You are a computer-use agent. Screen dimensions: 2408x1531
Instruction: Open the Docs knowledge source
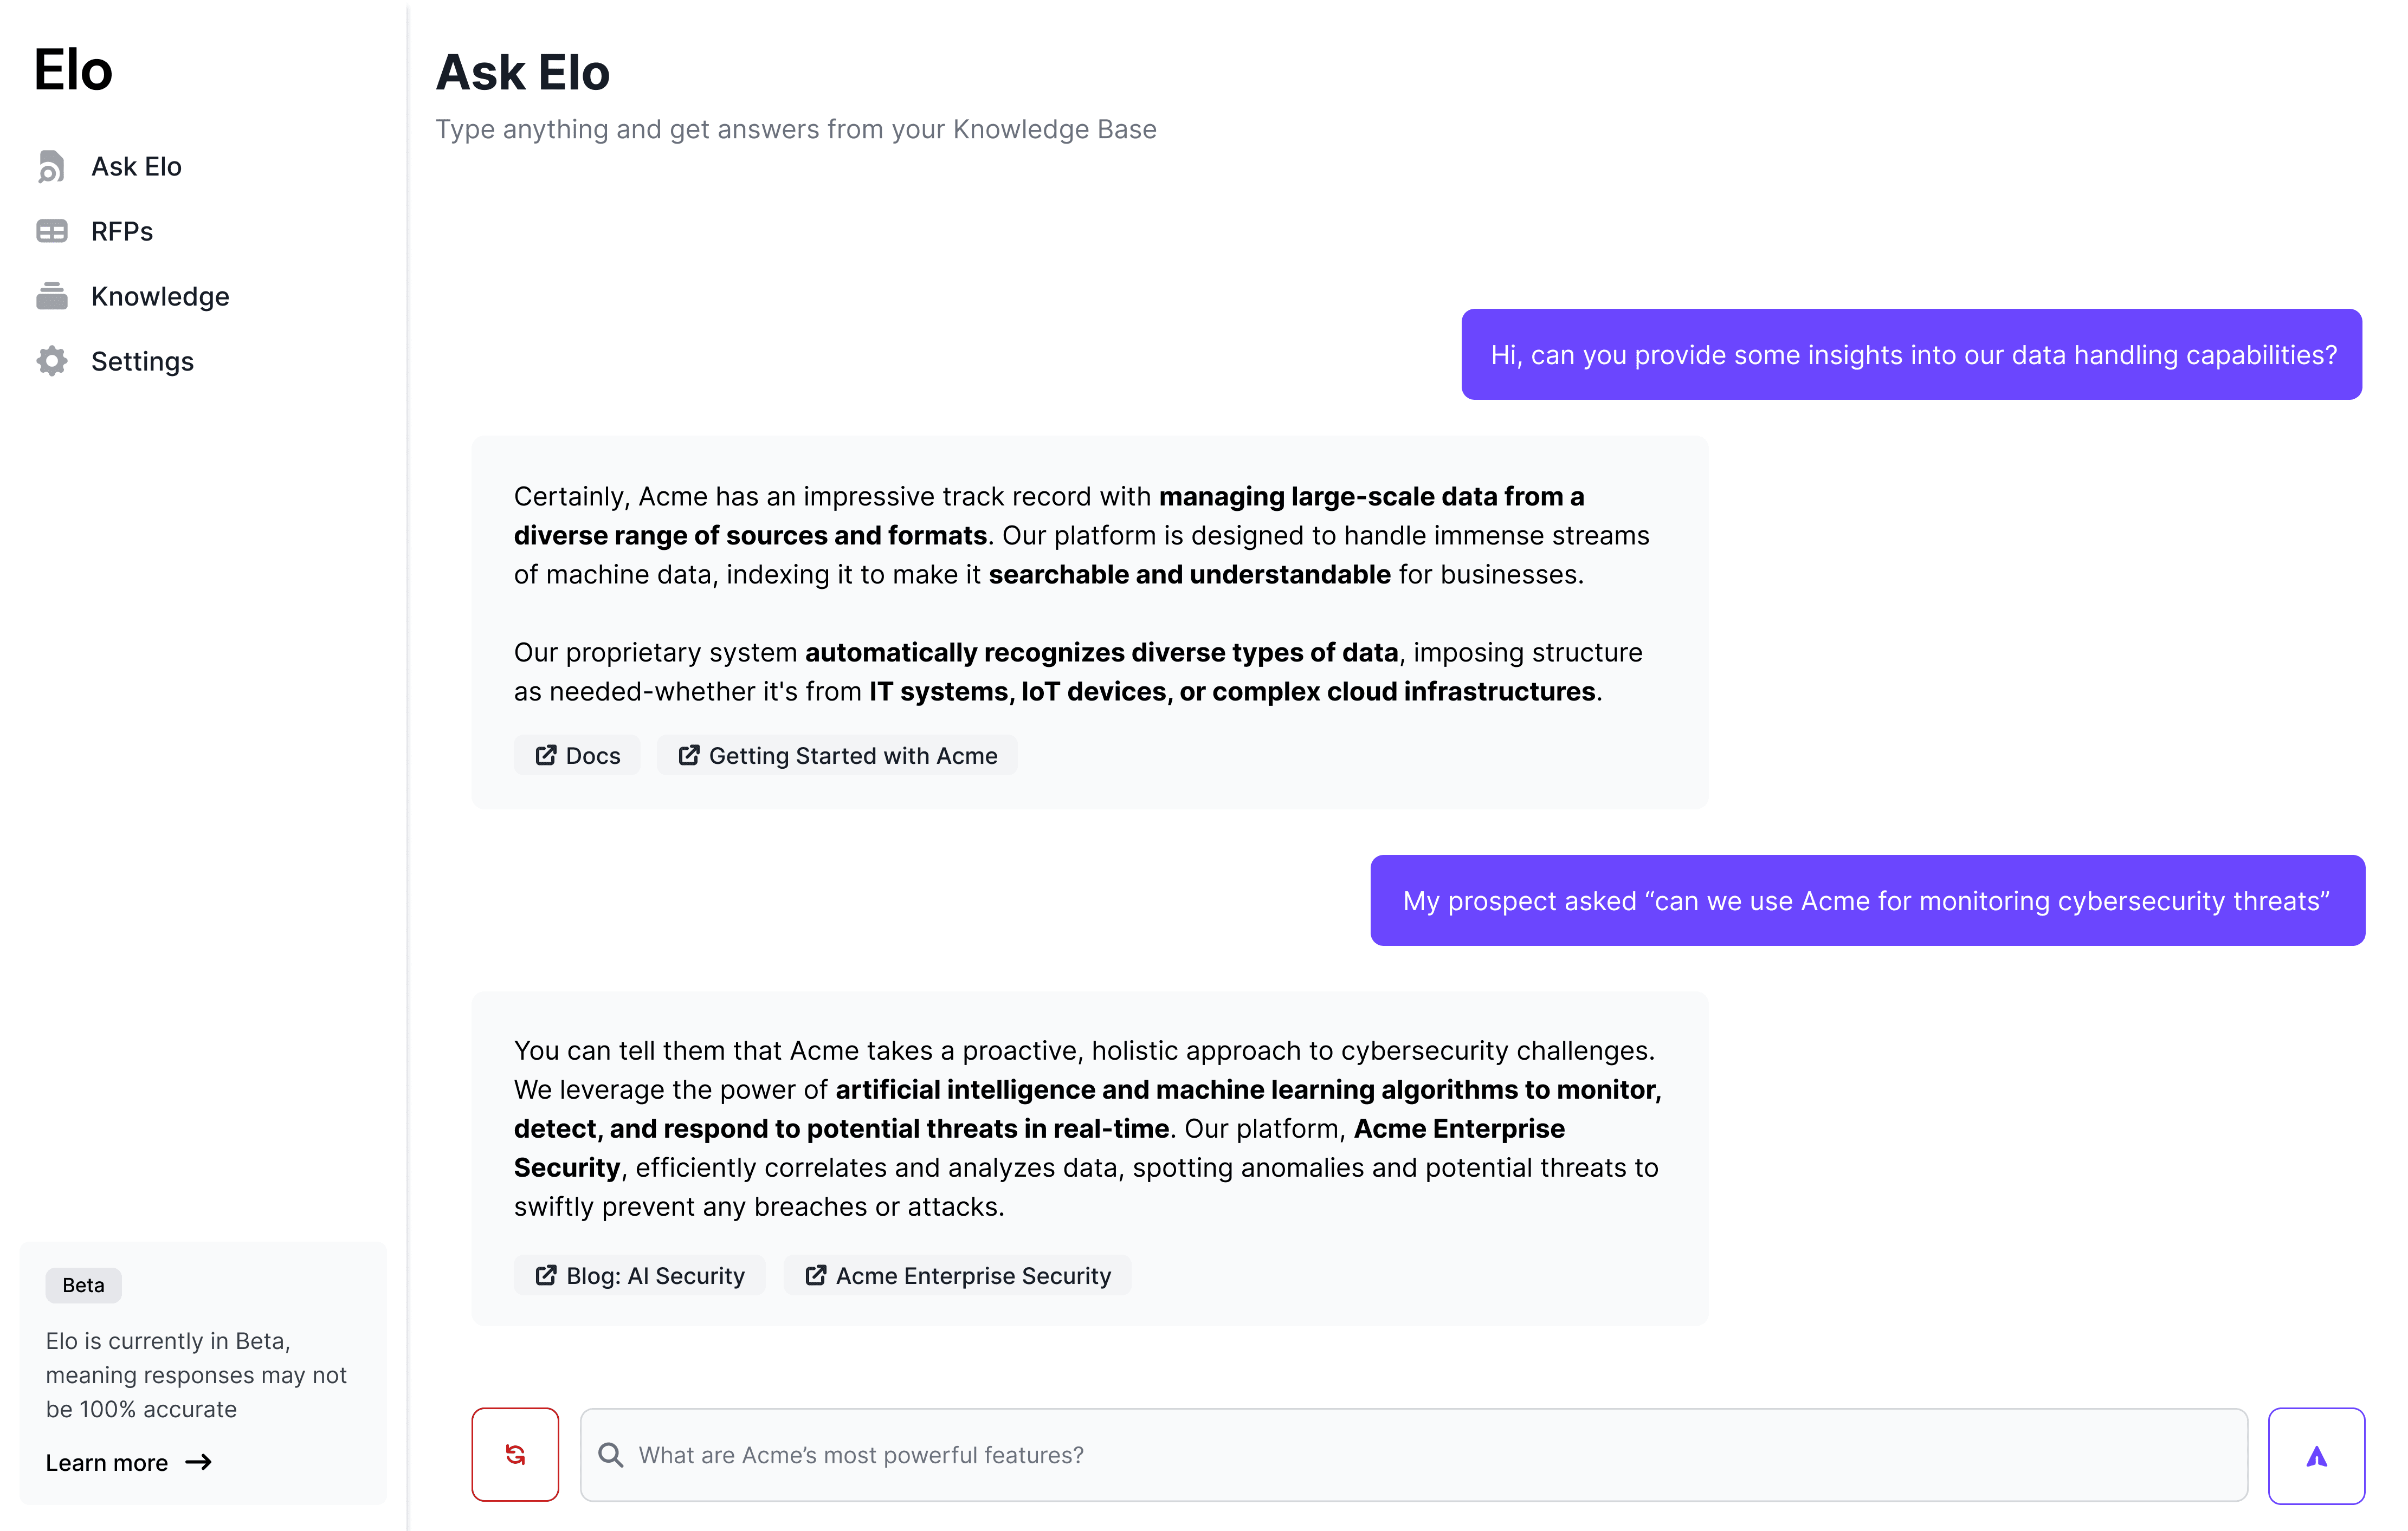(576, 756)
